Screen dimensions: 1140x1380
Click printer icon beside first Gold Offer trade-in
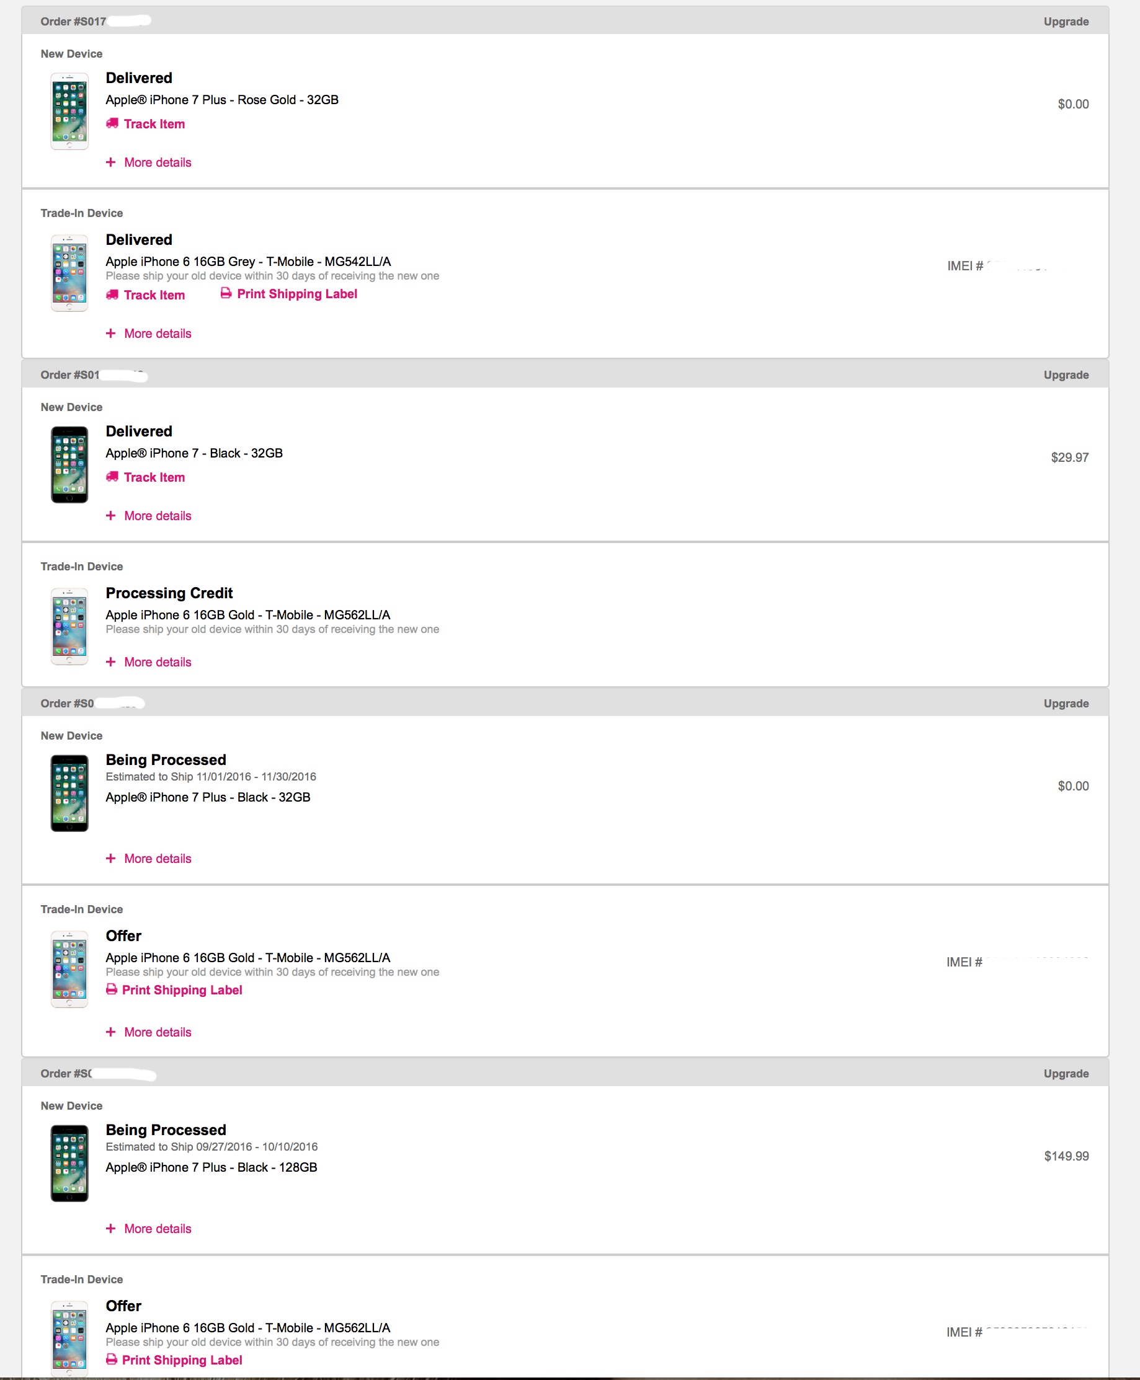coord(112,989)
